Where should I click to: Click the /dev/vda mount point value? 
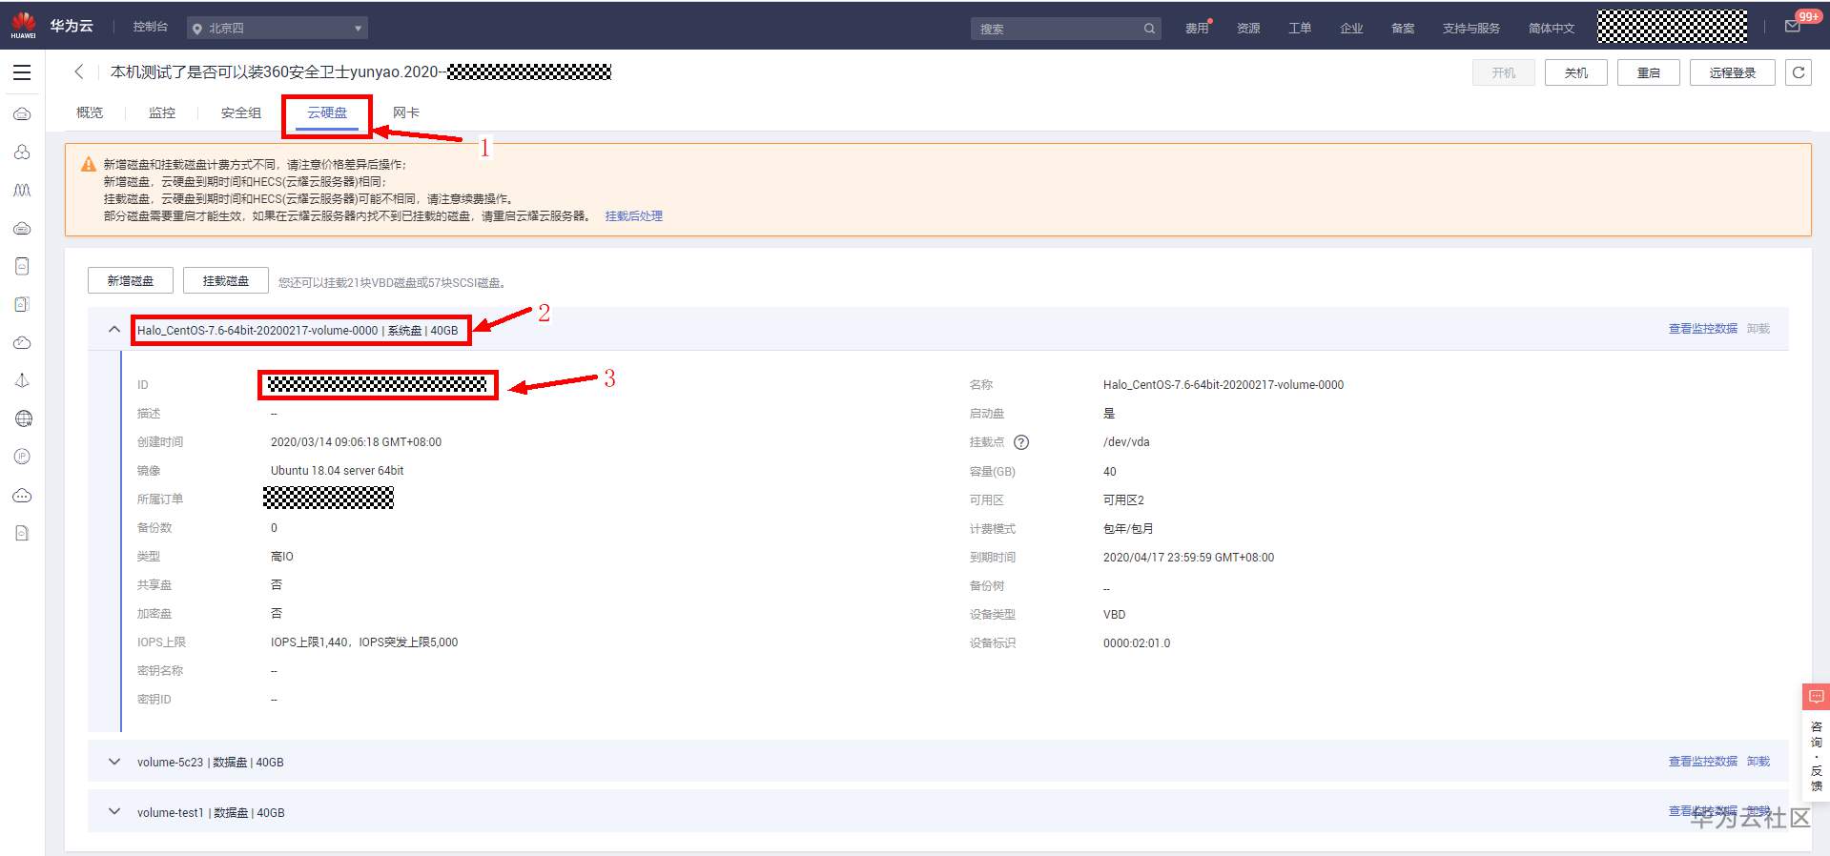[x=1126, y=442]
